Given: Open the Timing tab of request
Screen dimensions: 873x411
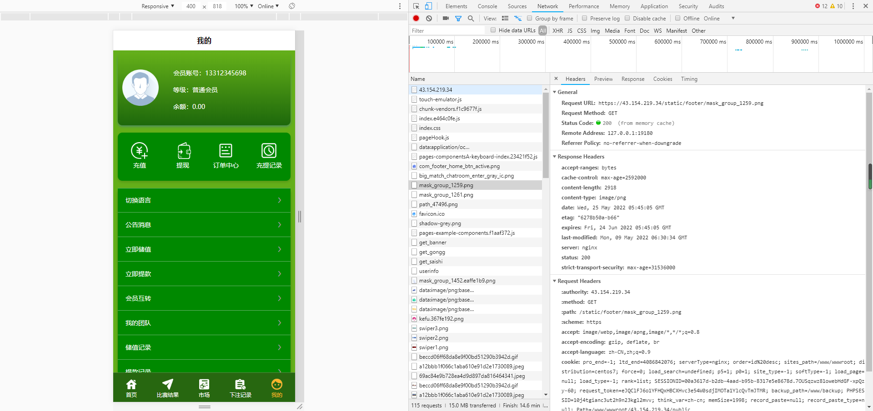Looking at the screenshot, I should 689,79.
